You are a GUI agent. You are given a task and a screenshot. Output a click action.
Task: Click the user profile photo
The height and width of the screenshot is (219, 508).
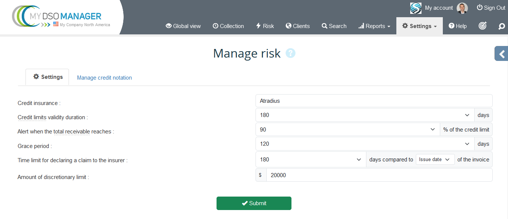(x=462, y=8)
